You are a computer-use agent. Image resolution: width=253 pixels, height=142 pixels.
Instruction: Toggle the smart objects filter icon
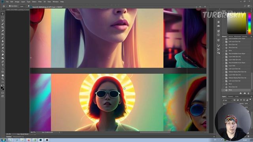tap(247, 100)
